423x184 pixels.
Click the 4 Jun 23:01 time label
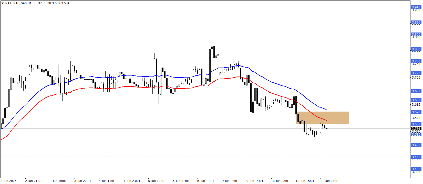(x=132, y=181)
